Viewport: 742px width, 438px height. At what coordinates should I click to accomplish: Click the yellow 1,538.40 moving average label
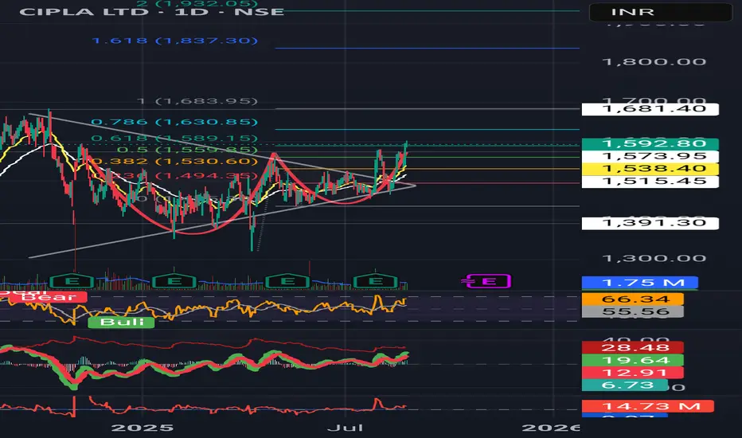(650, 169)
